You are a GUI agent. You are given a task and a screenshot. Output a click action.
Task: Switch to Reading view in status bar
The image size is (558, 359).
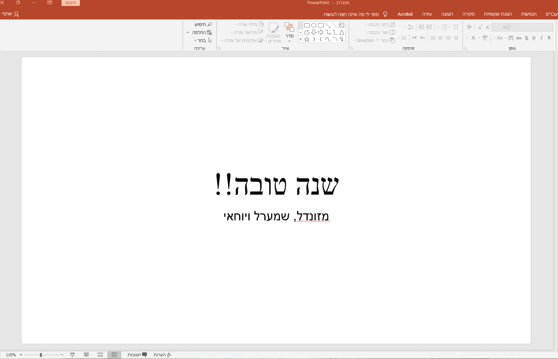(86, 355)
